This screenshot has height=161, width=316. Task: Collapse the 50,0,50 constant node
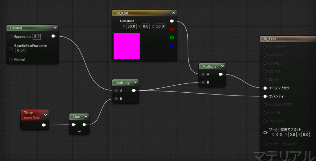[173, 13]
